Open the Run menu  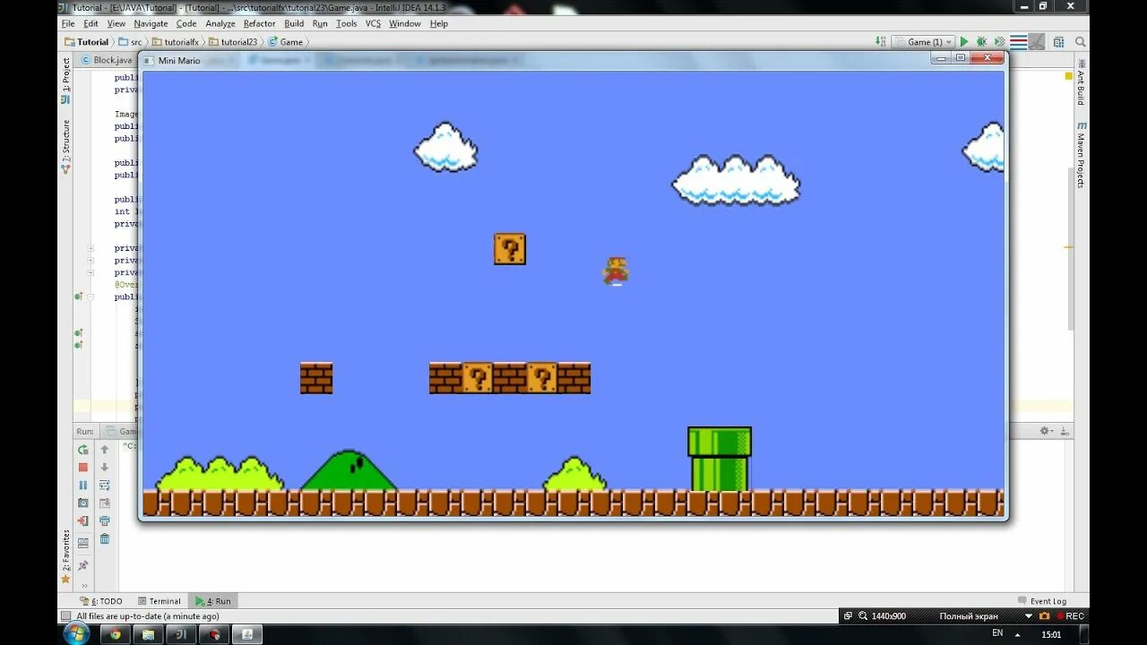point(320,24)
